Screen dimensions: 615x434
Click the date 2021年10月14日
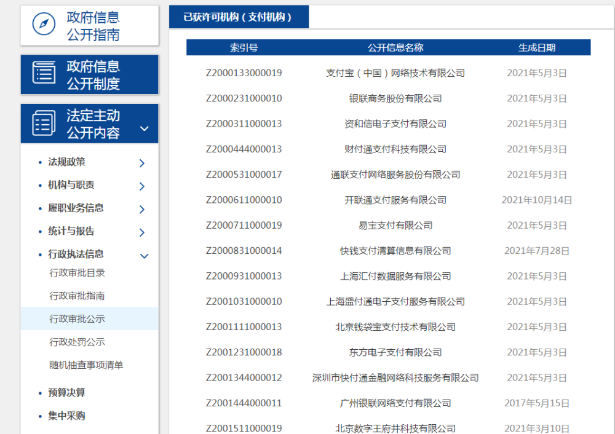point(536,200)
